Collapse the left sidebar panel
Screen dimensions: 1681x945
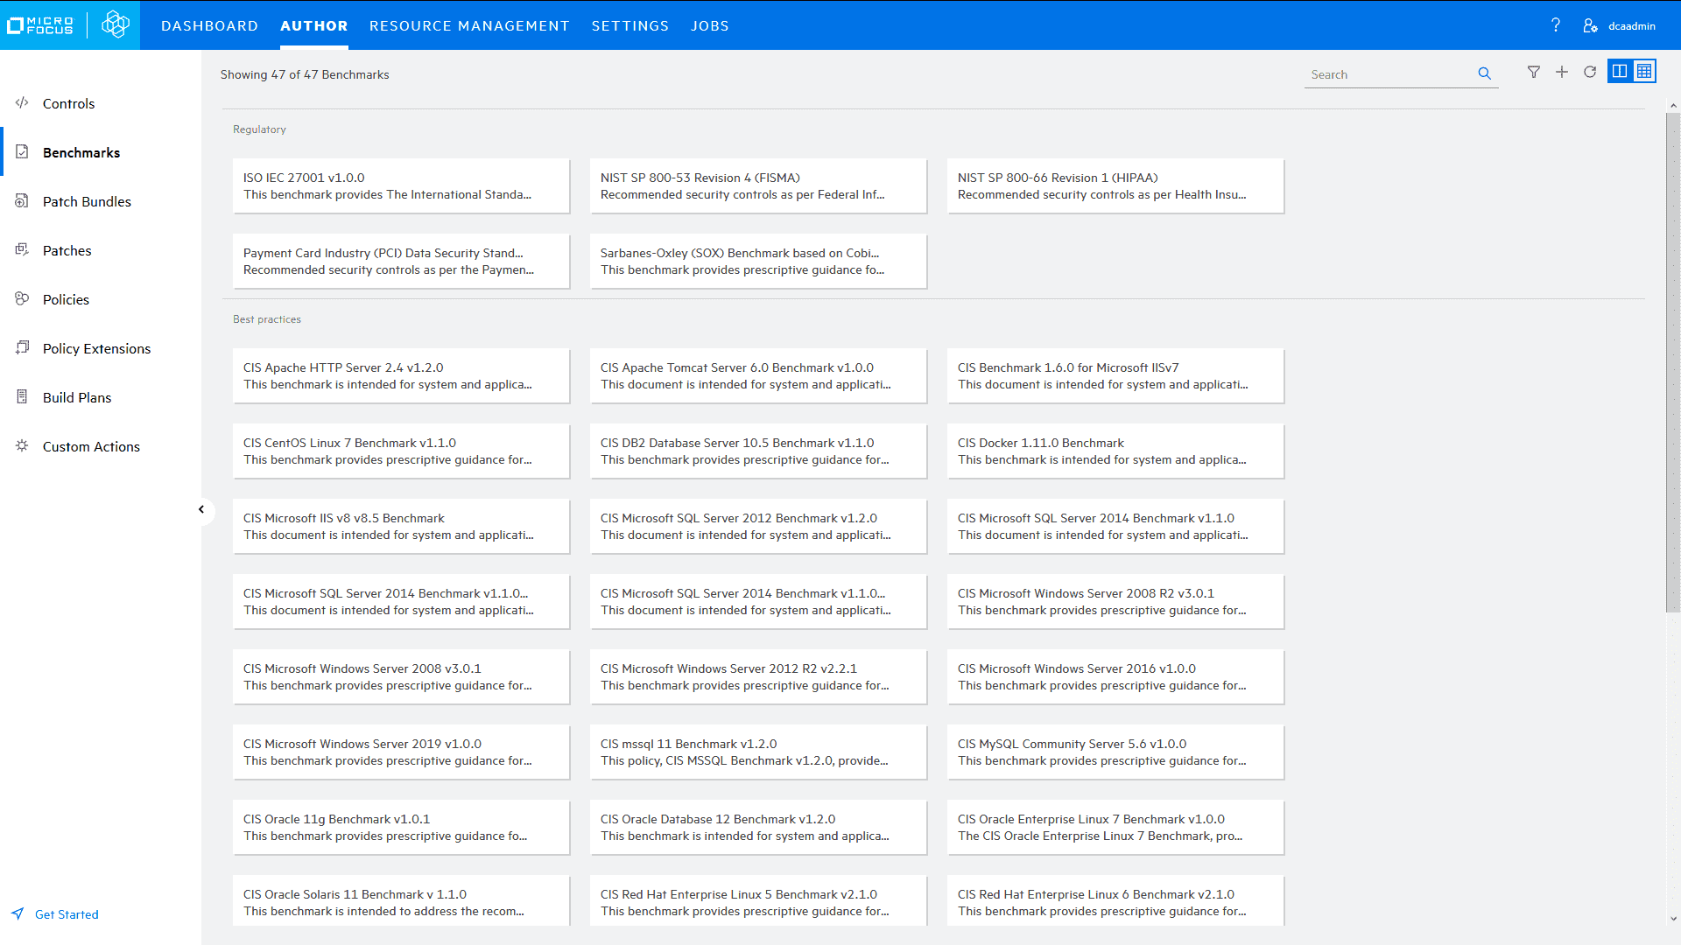[201, 509]
